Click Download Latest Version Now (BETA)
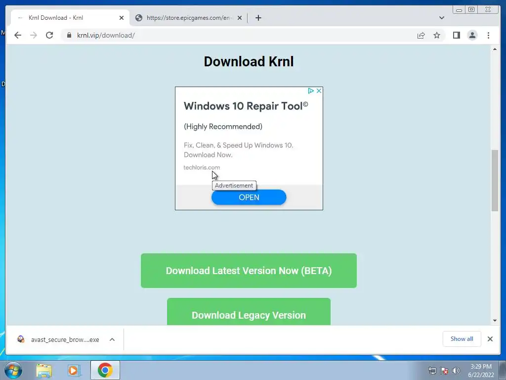This screenshot has width=506, height=380. [x=249, y=271]
